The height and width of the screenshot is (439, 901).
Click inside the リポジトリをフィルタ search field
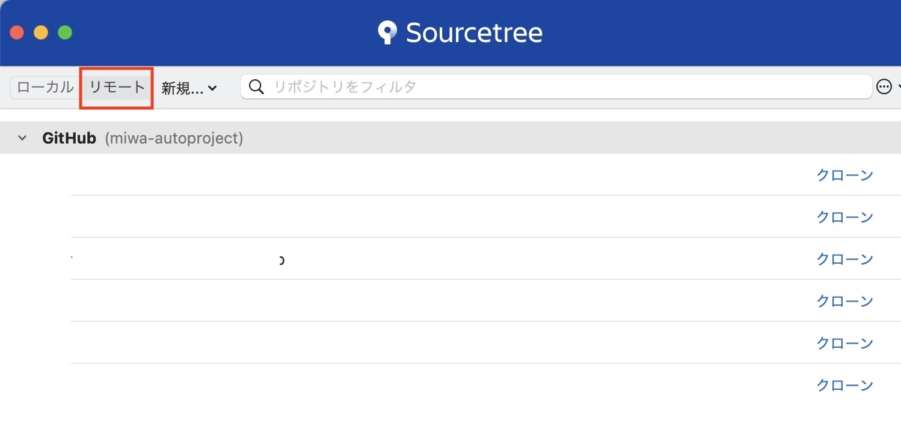(541, 86)
